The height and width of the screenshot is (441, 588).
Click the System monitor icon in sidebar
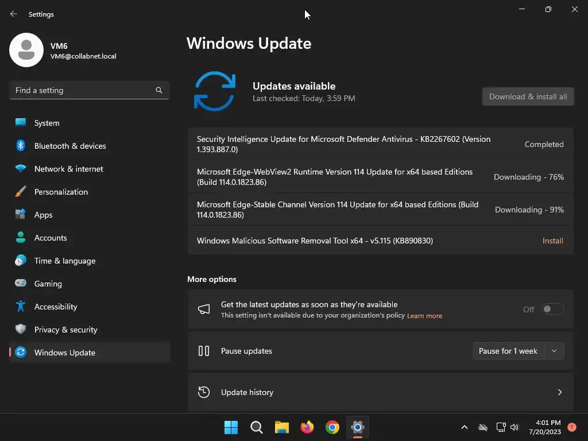pyautogui.click(x=21, y=123)
